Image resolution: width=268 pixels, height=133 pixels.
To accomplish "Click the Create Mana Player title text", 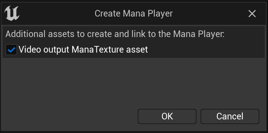I will tap(134, 14).
